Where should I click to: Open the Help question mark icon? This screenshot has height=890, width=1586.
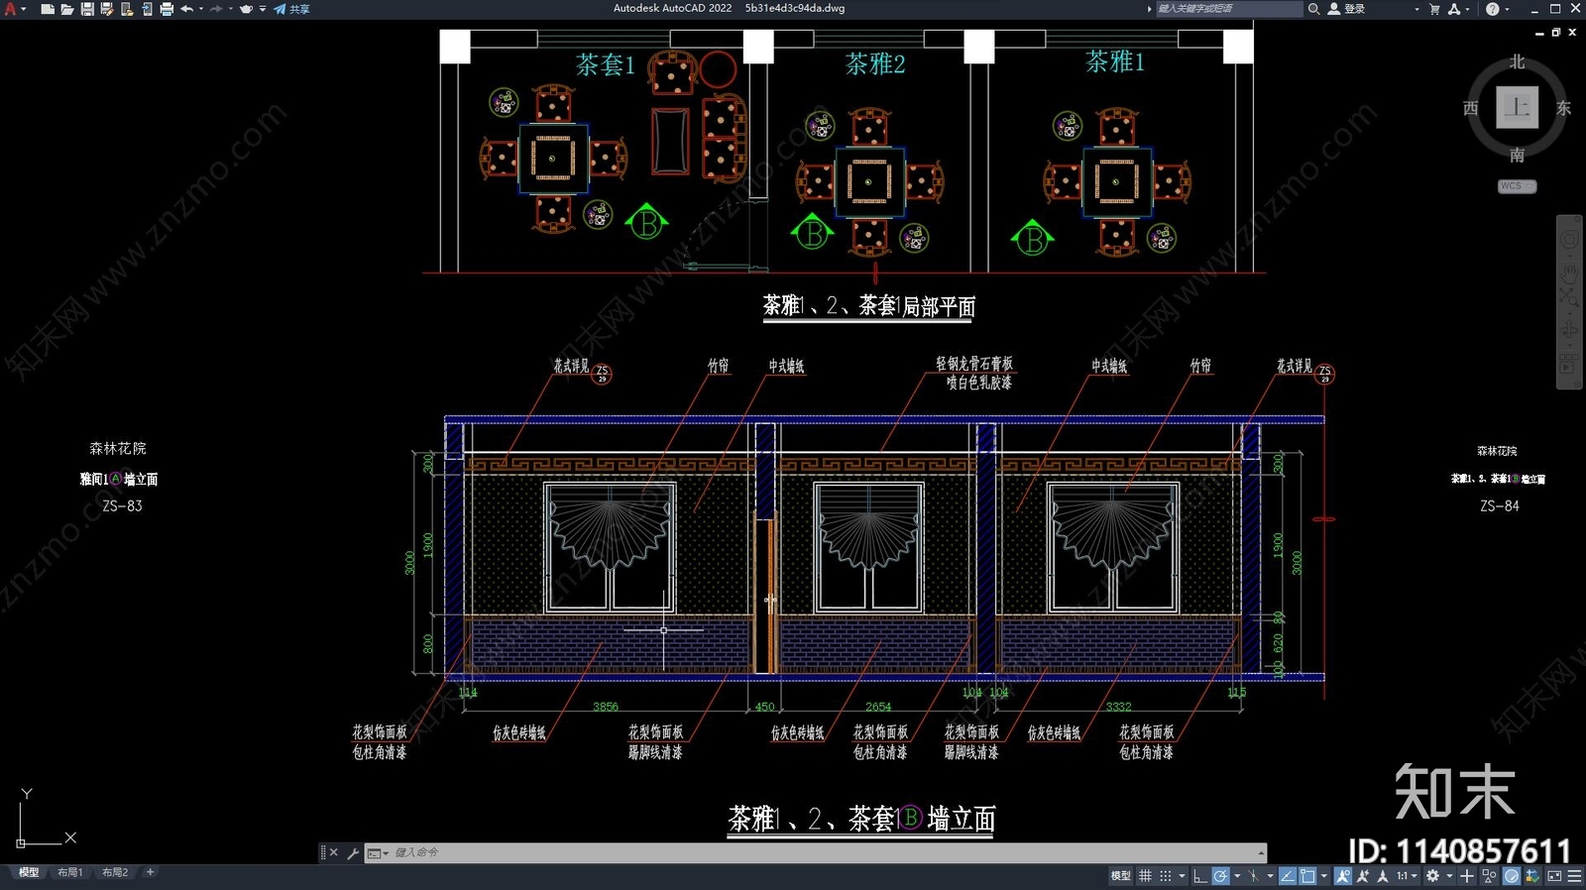pyautogui.click(x=1492, y=9)
